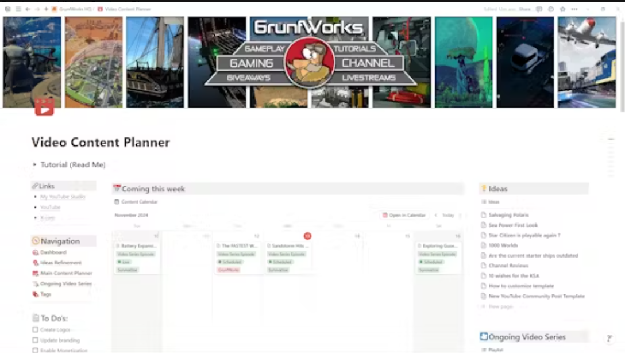Open the X.com link
The width and height of the screenshot is (625, 353).
[48, 217]
